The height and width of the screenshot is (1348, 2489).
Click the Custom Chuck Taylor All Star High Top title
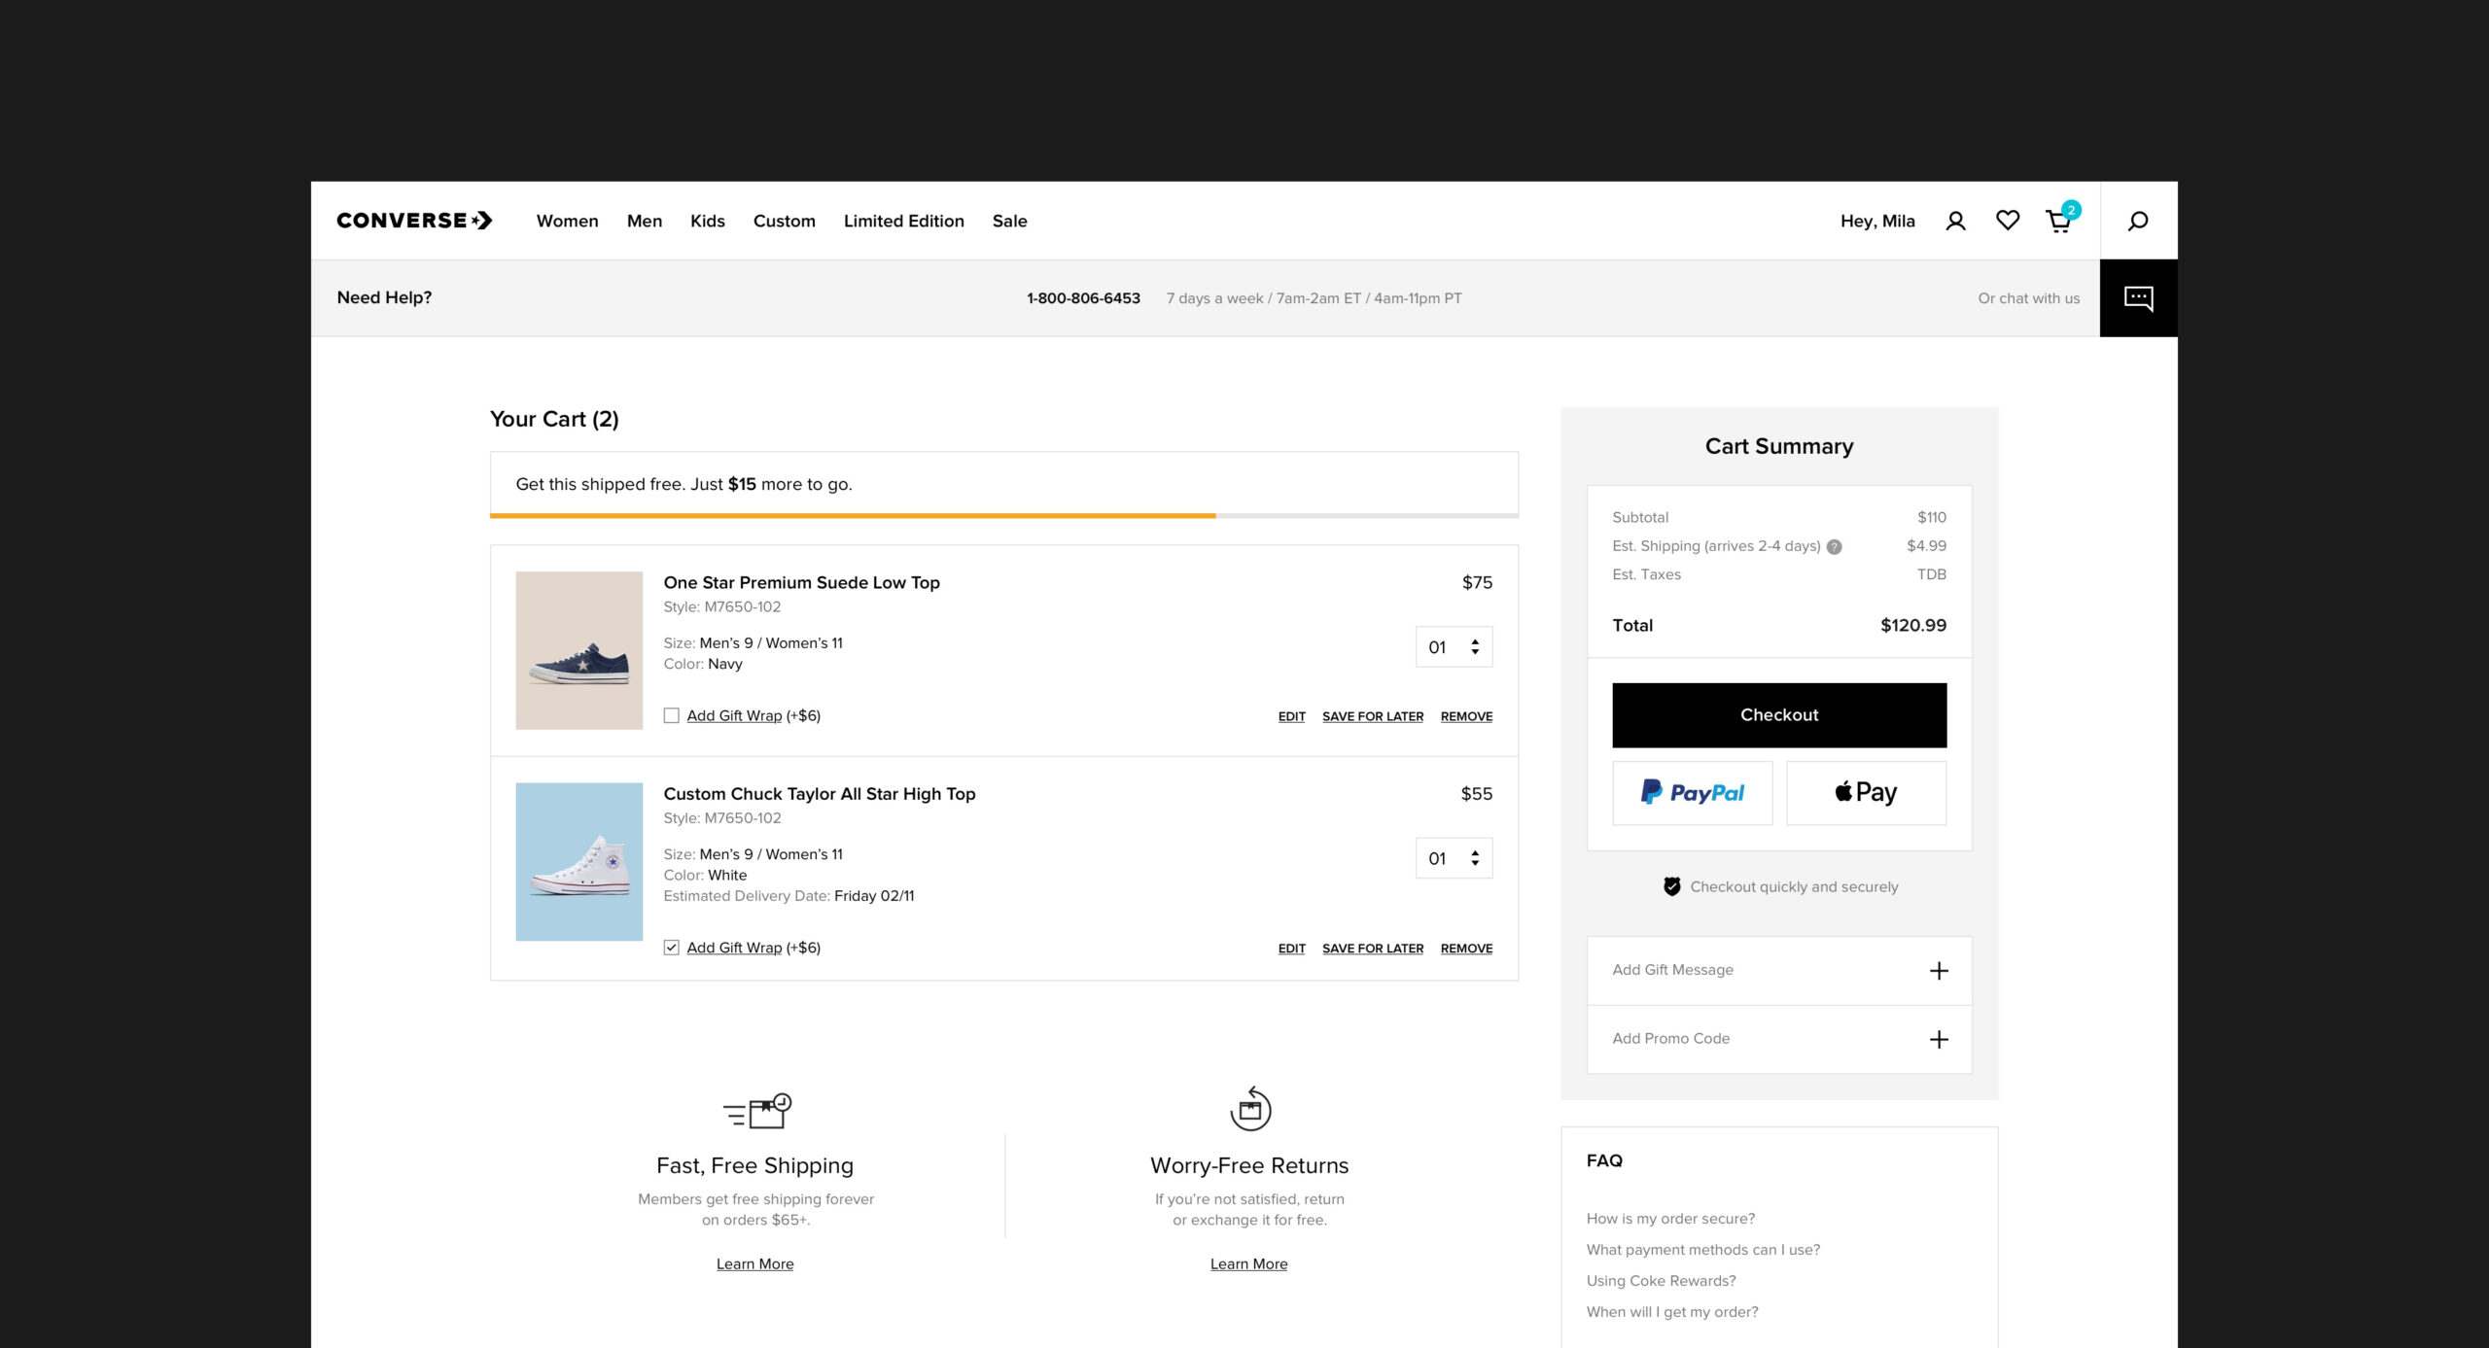tap(820, 794)
